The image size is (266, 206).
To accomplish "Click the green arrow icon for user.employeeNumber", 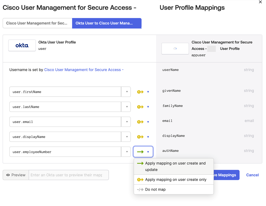I will (140, 152).
